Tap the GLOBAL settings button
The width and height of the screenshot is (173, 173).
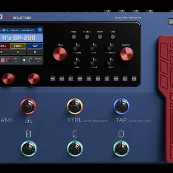click(x=87, y=37)
